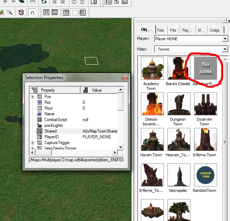Select the 'No icons' town thumbnail

click(205, 68)
